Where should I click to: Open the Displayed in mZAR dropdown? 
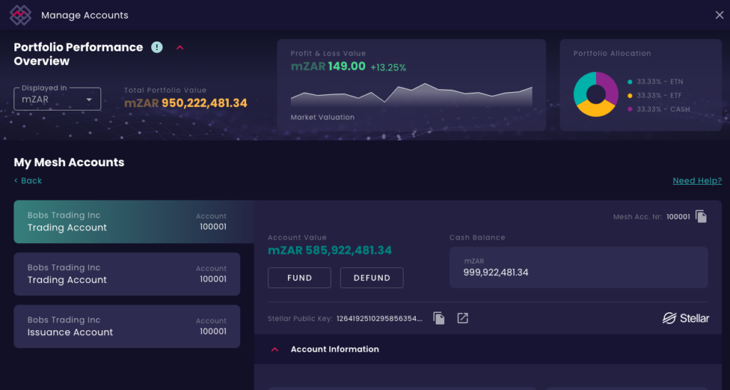[x=57, y=98]
